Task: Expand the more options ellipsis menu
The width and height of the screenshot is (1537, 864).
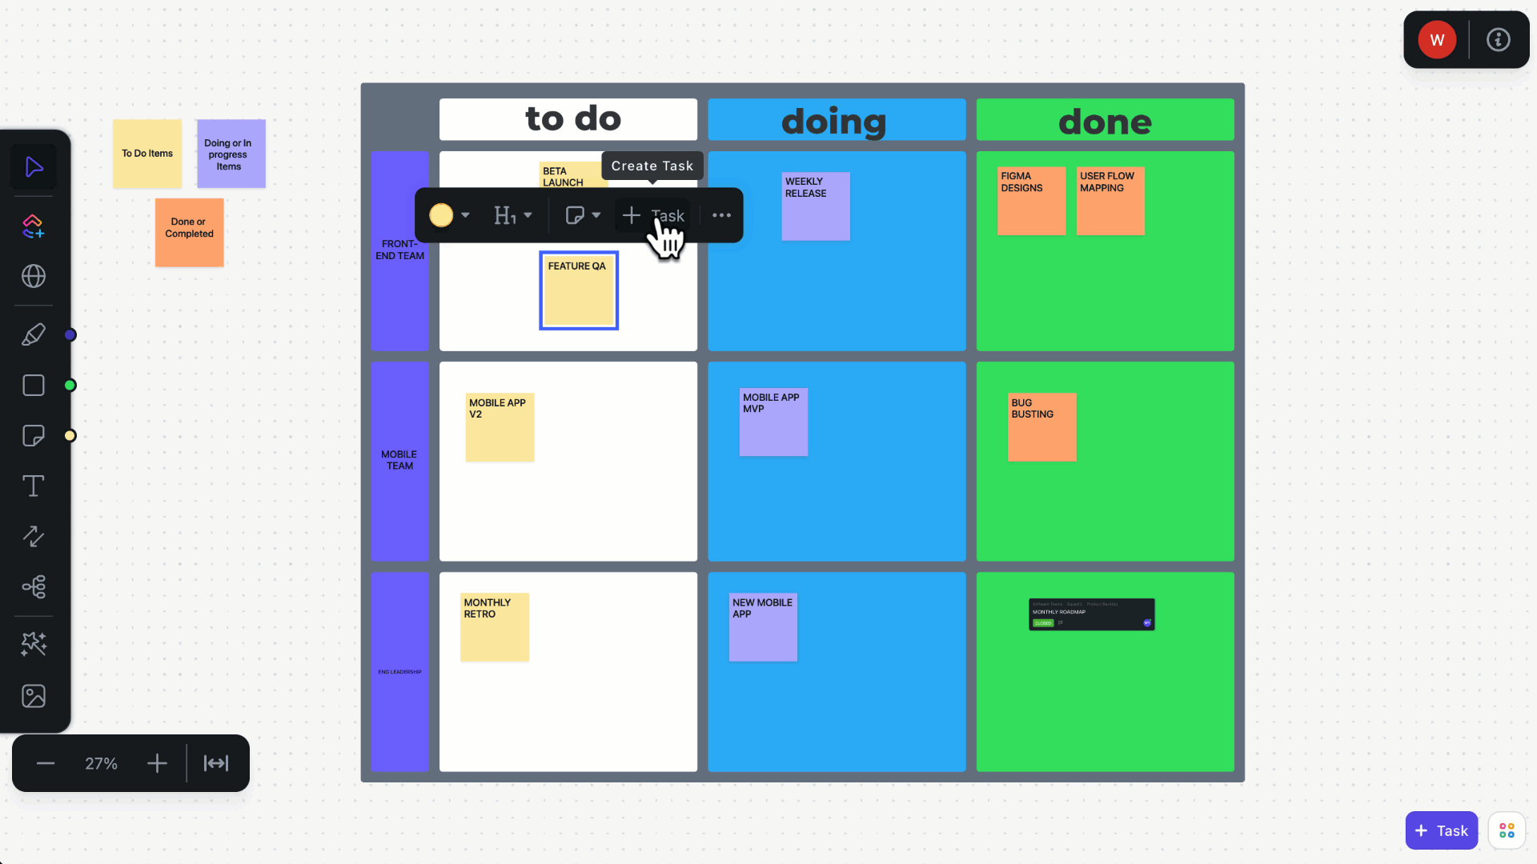Action: pos(721,215)
